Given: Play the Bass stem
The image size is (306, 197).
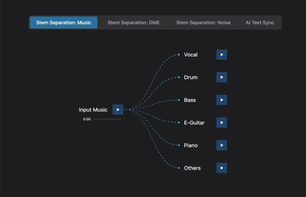Looking at the screenshot, I should (221, 100).
